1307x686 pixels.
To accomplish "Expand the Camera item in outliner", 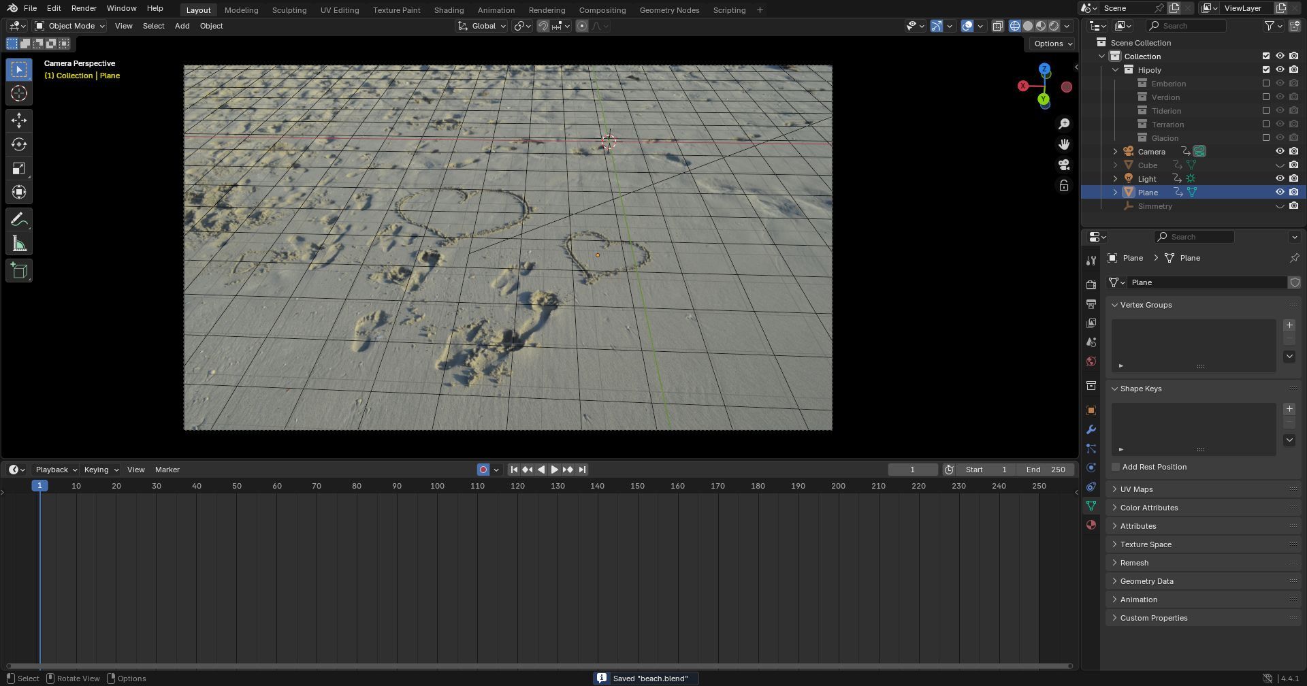I will pyautogui.click(x=1115, y=151).
